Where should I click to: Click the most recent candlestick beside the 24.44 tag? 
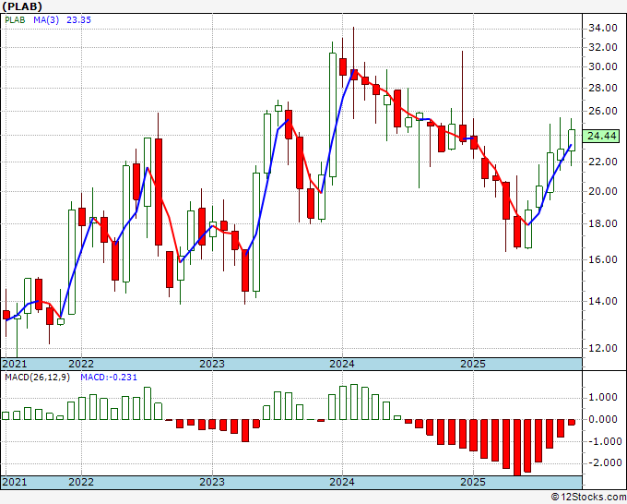[572, 140]
